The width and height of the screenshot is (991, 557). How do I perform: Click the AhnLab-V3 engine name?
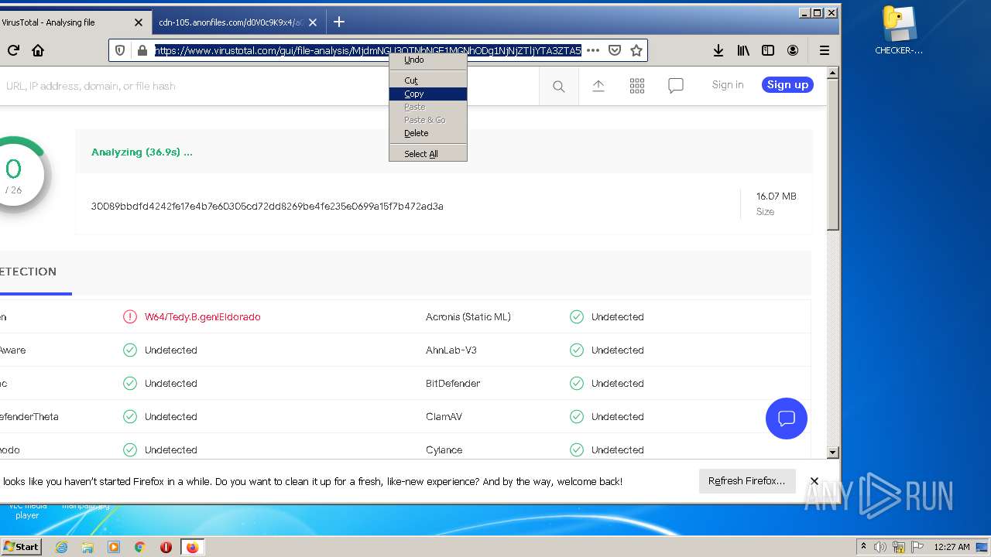pyautogui.click(x=452, y=350)
